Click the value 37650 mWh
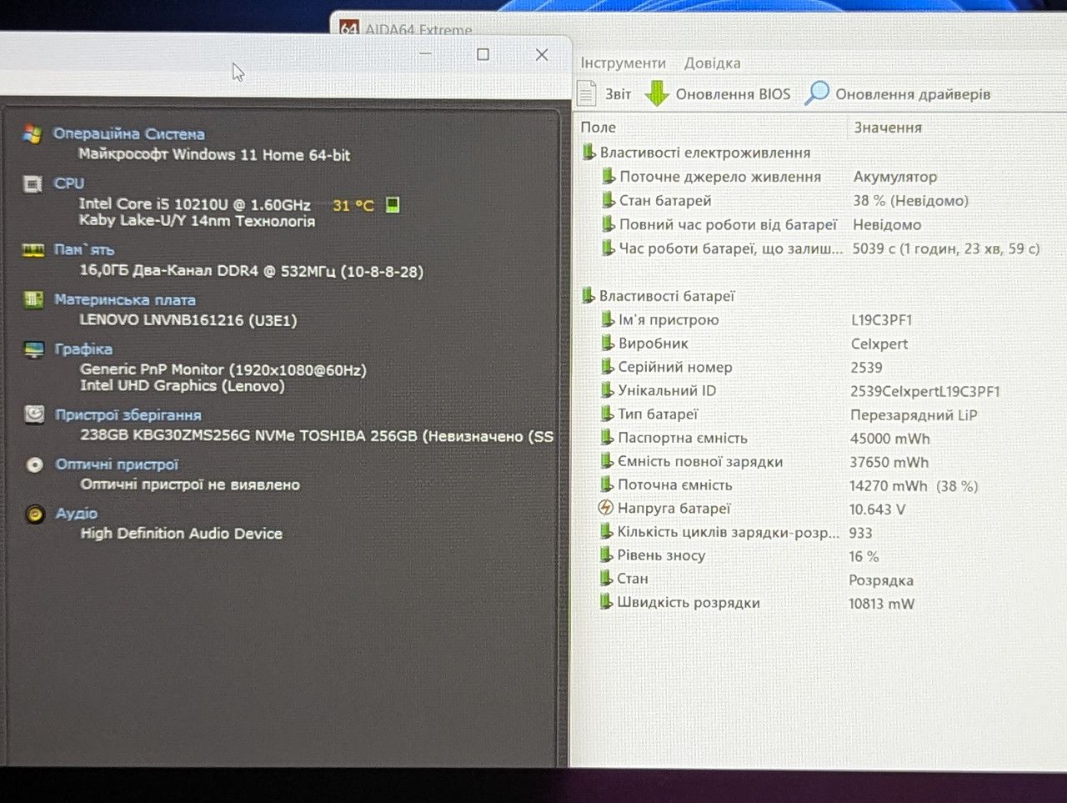1067x803 pixels. (889, 462)
